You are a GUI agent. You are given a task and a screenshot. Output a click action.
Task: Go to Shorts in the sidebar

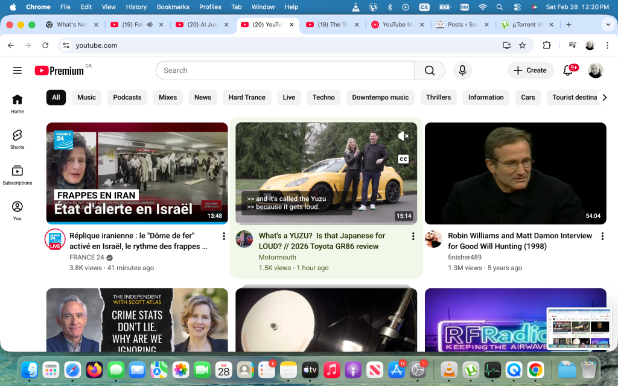click(17, 139)
